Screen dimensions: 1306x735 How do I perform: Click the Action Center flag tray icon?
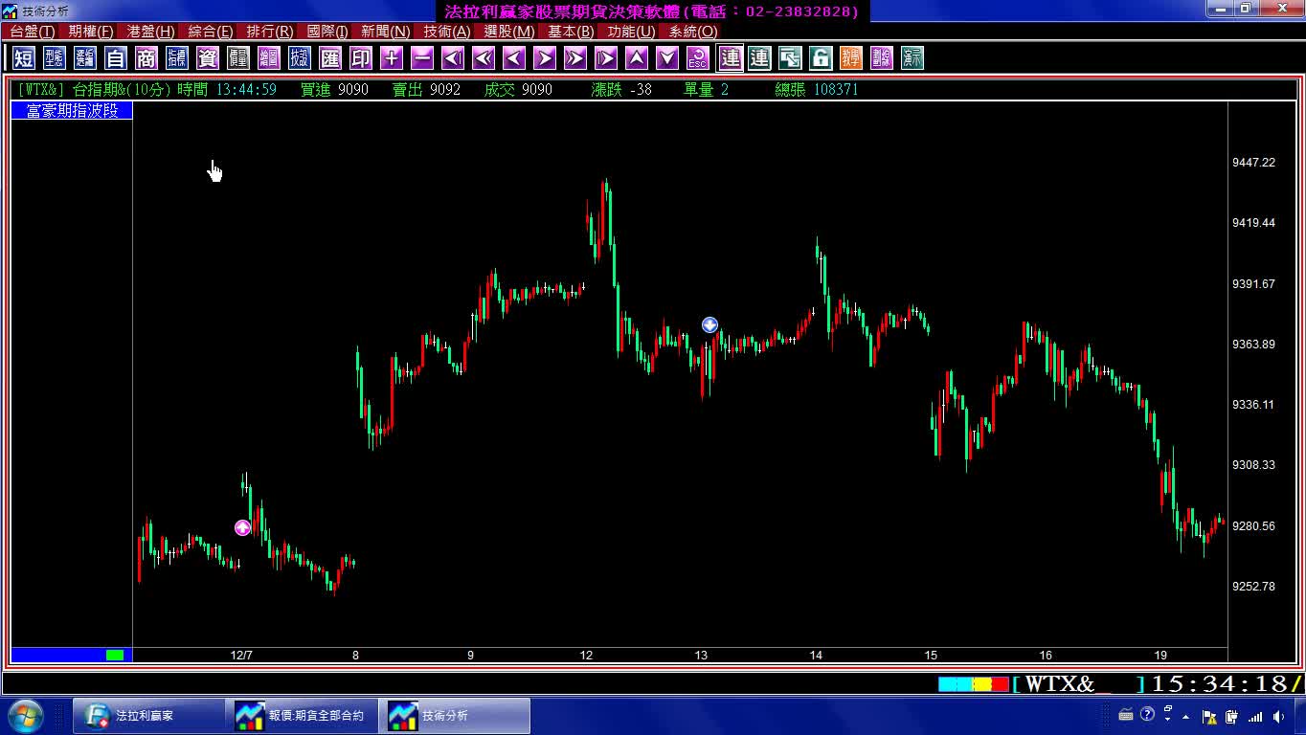pyautogui.click(x=1209, y=717)
